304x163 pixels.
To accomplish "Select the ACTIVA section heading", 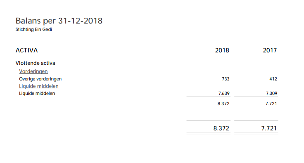I will (x=26, y=50).
